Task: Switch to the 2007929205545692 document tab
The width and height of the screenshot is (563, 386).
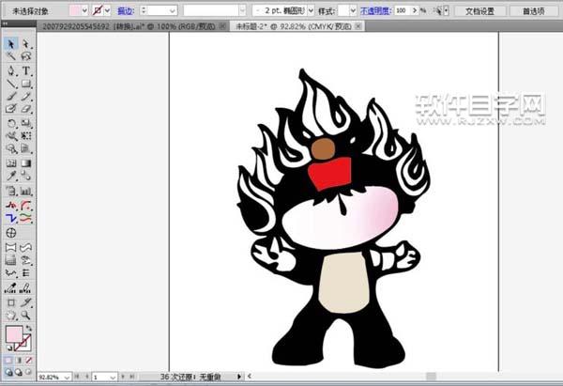Action: click(129, 26)
